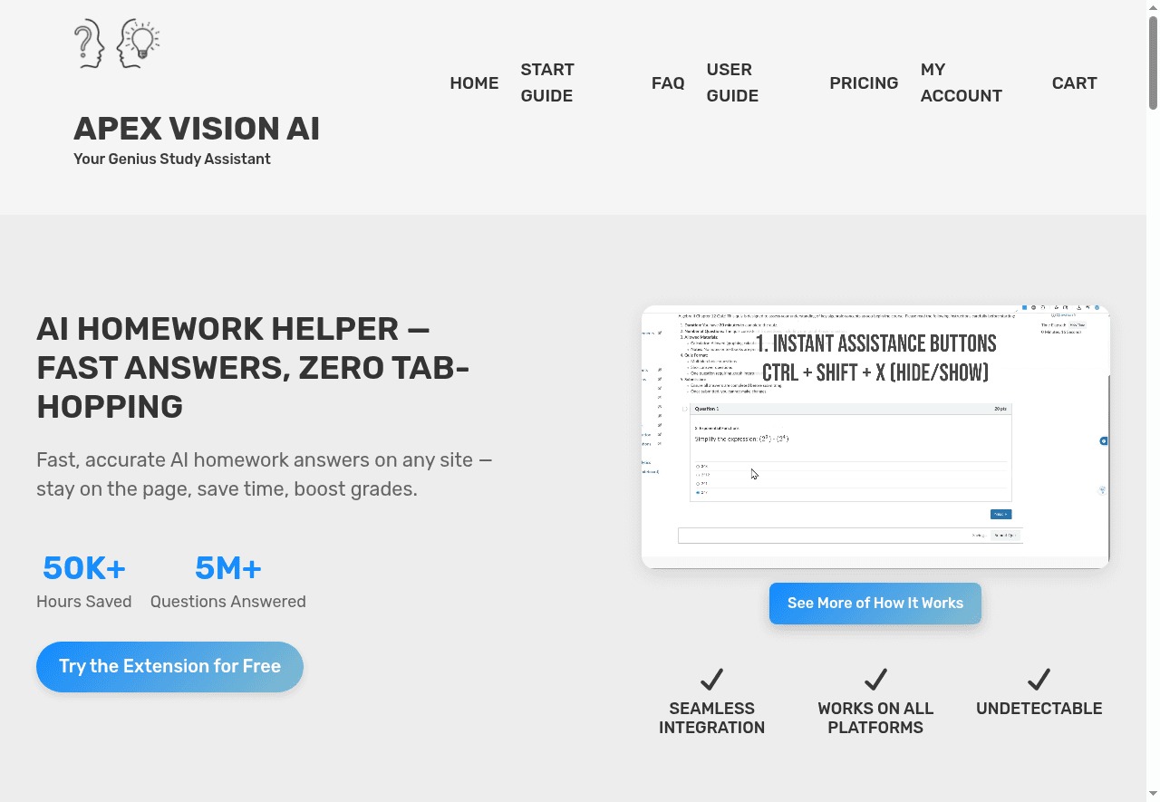This screenshot has width=1160, height=802.
Task: Open the START GUIDE page
Action: pyautogui.click(x=547, y=83)
